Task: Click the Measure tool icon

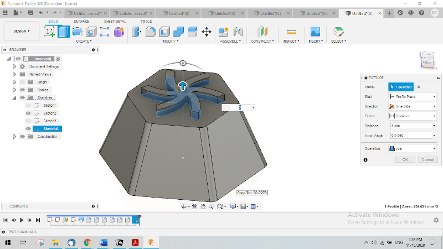Action: click(x=291, y=32)
